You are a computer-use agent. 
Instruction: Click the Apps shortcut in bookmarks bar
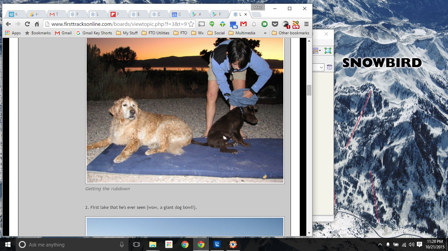coord(13,33)
